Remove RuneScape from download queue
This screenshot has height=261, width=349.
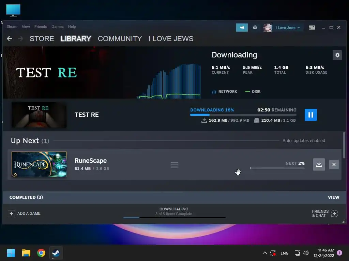click(x=334, y=164)
